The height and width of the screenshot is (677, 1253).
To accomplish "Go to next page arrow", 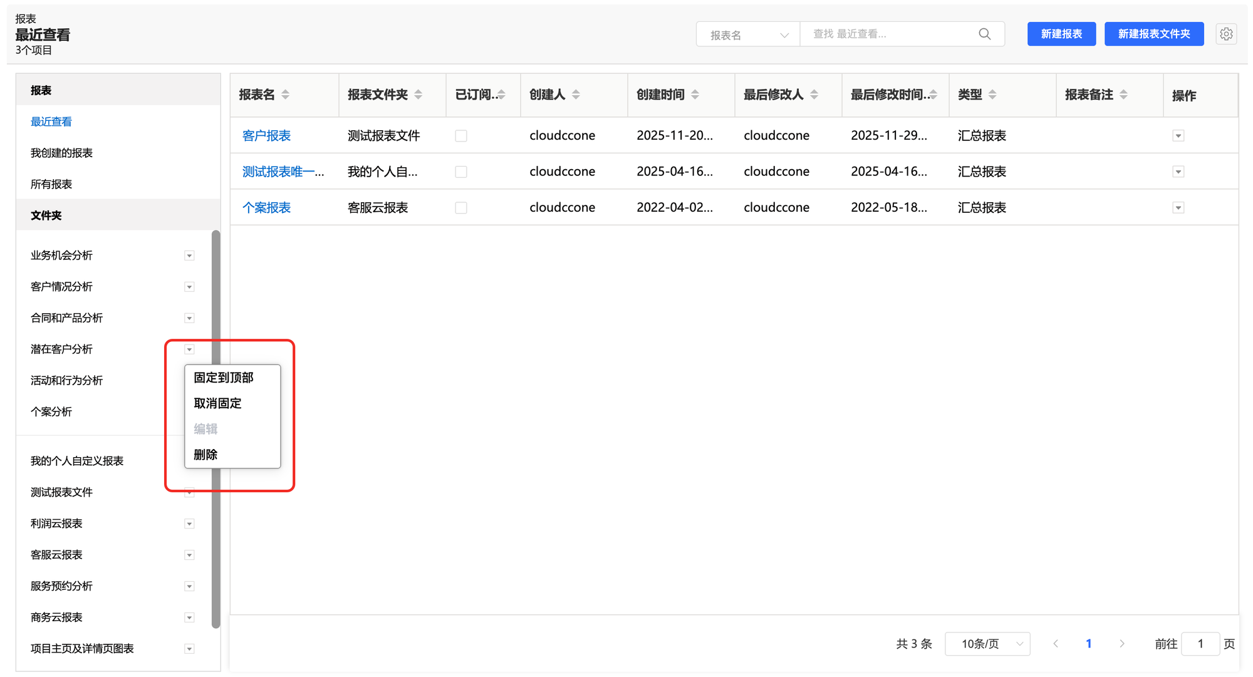I will click(1121, 643).
